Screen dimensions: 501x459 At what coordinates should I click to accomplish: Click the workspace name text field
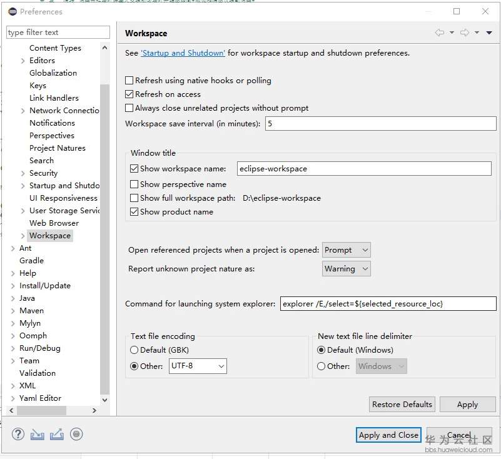pyautogui.click(x=364, y=168)
